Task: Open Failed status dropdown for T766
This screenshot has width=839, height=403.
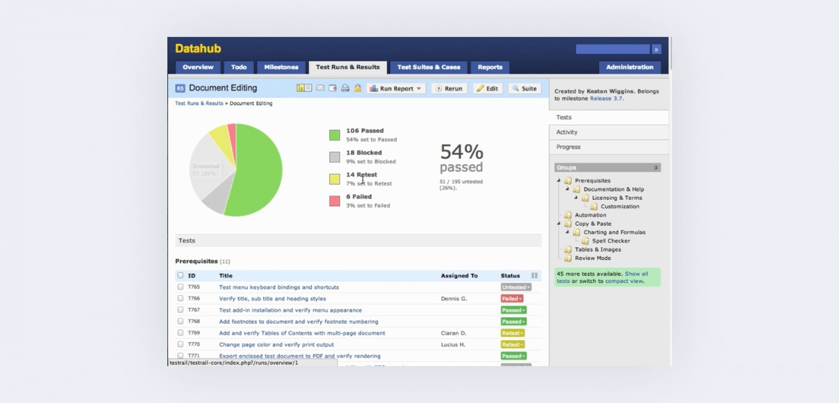Action: pyautogui.click(x=512, y=299)
